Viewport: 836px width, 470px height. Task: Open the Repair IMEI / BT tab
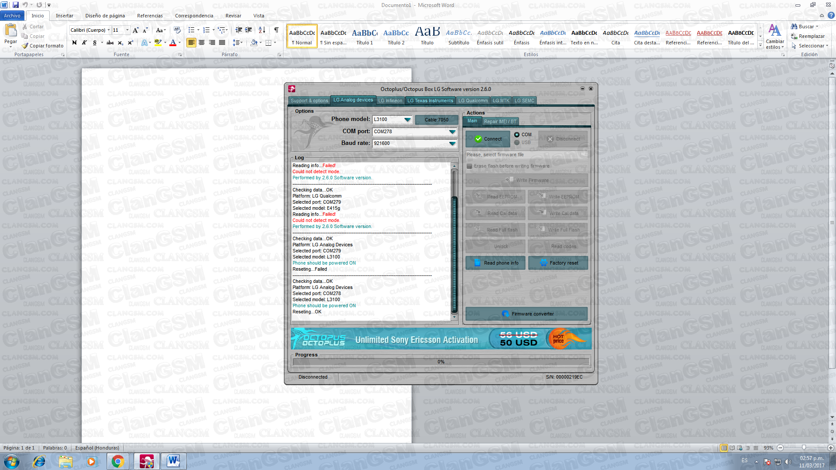[500, 121]
